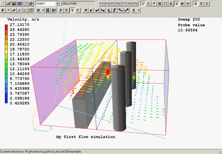Click the Open file folder icon
The image size is (222, 154).
[x=8, y=3]
